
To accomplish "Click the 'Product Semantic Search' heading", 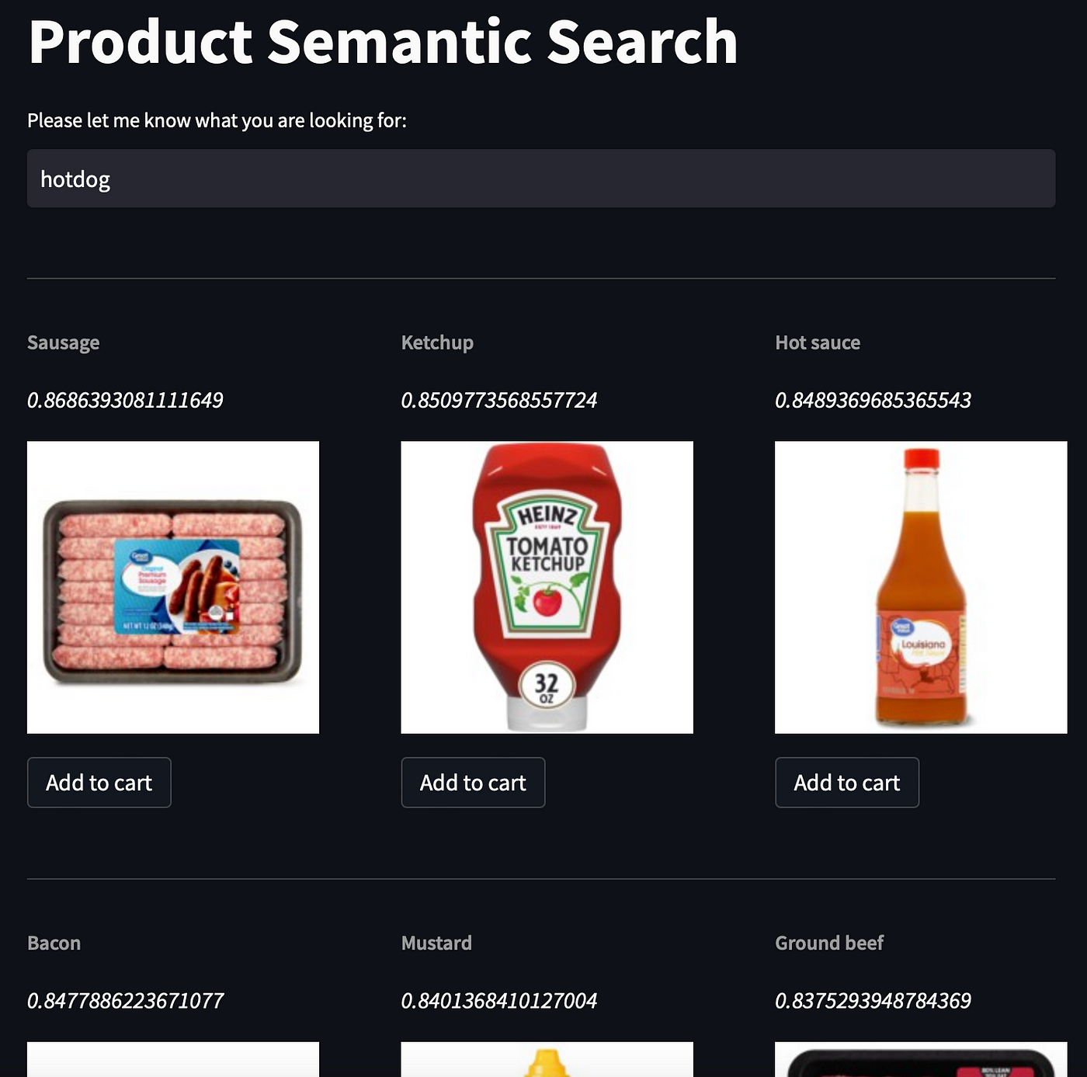I will [383, 42].
